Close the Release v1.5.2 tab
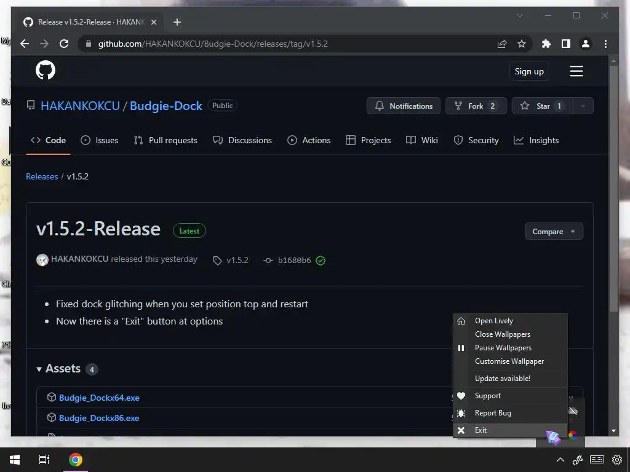 [x=153, y=22]
